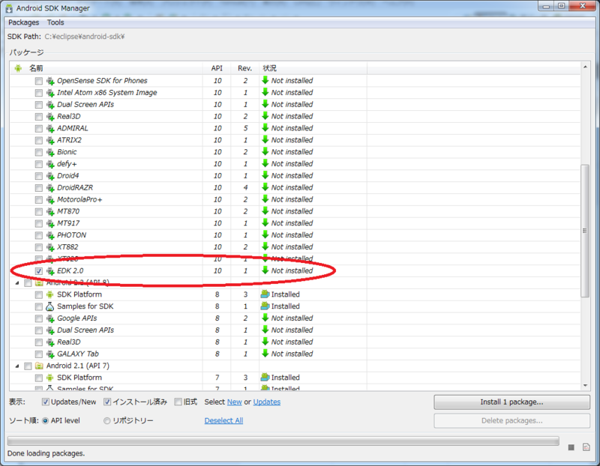The width and height of the screenshot is (600, 466).
Task: Click the android icon in the name column header
Action: coord(18,68)
